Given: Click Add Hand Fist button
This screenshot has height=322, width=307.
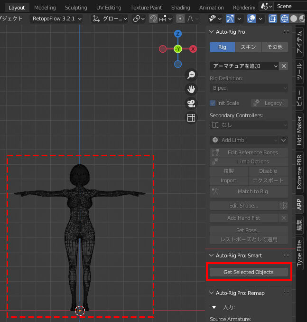Looking at the screenshot, I should 244,218.
